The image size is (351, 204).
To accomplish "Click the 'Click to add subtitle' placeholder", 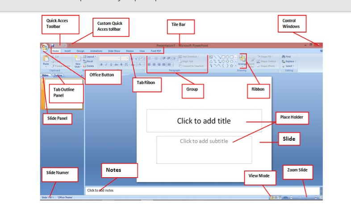I will click(204, 150).
